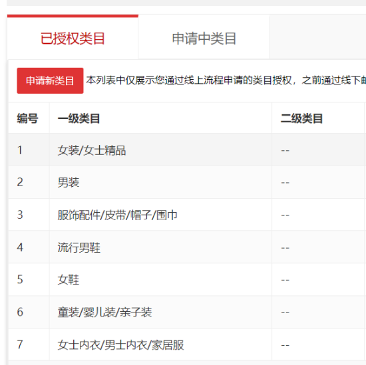Screen dimensions: 366x365
Task: Open the 申请中类目 tab
Action: pyautogui.click(x=204, y=38)
